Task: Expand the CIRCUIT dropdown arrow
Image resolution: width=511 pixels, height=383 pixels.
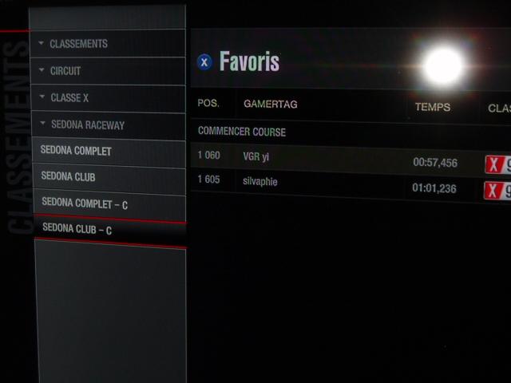Action: click(x=42, y=69)
